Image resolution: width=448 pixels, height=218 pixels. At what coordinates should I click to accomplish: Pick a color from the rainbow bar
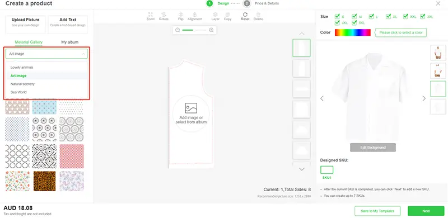pyautogui.click(x=353, y=32)
